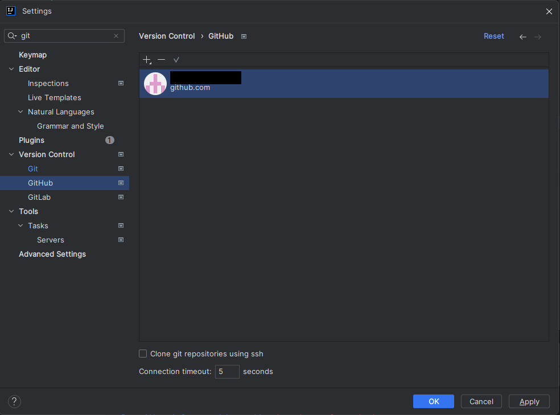Image resolution: width=560 pixels, height=415 pixels.
Task: Apply the current settings
Action: pos(529,401)
